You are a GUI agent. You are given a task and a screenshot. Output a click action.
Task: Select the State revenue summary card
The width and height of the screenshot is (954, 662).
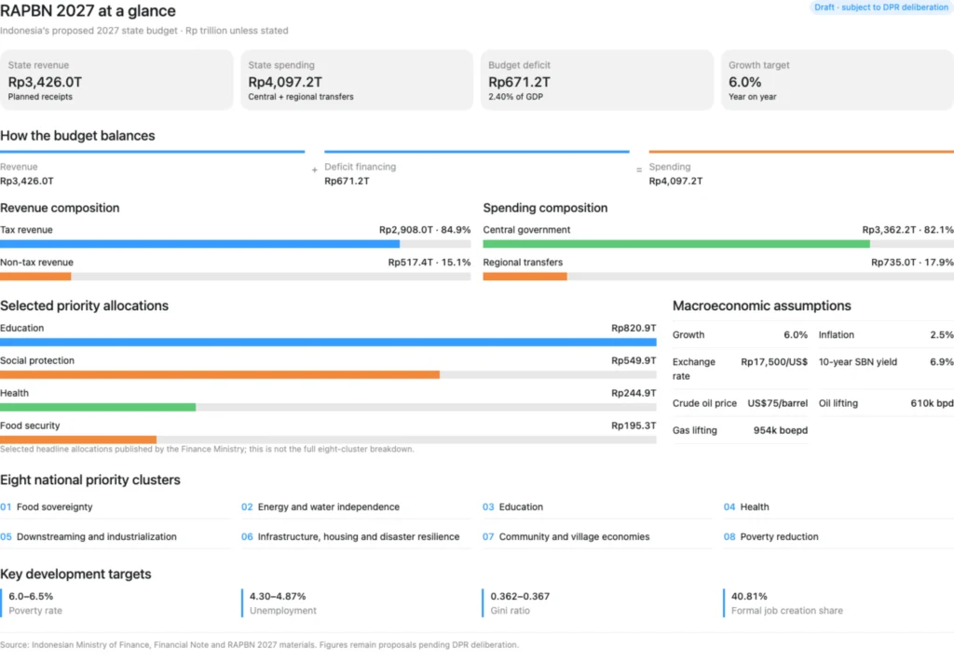pos(116,80)
